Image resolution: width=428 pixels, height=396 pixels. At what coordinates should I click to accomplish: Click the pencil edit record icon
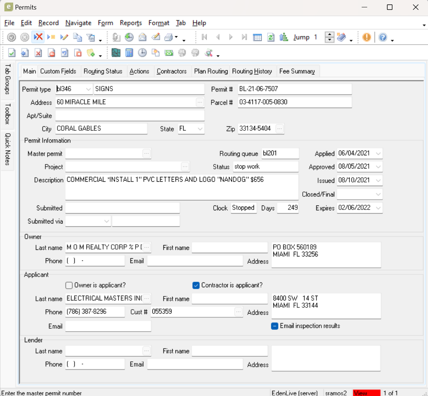(x=64, y=37)
